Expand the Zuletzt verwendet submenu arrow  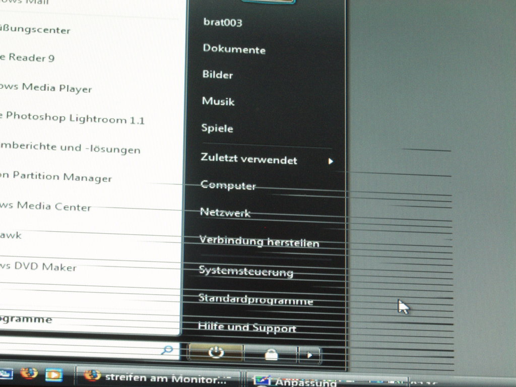click(x=331, y=161)
